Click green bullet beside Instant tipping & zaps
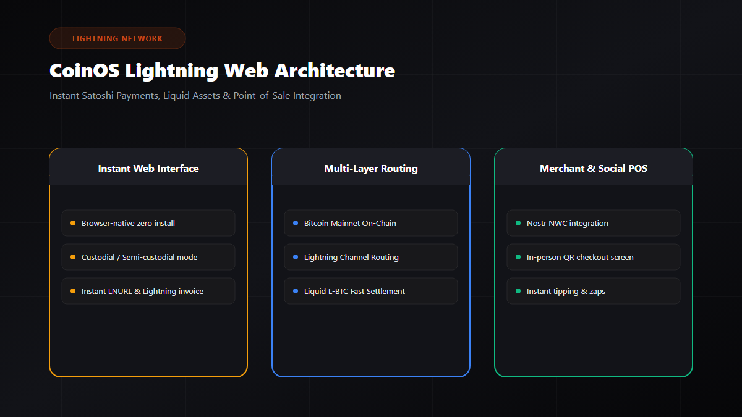Image resolution: width=742 pixels, height=417 pixels. 518,291
